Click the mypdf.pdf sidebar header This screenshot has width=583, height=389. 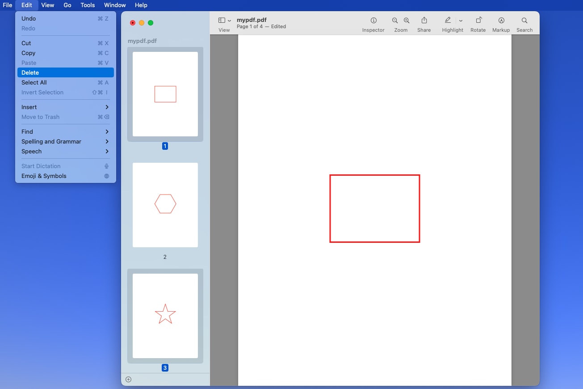pos(142,41)
